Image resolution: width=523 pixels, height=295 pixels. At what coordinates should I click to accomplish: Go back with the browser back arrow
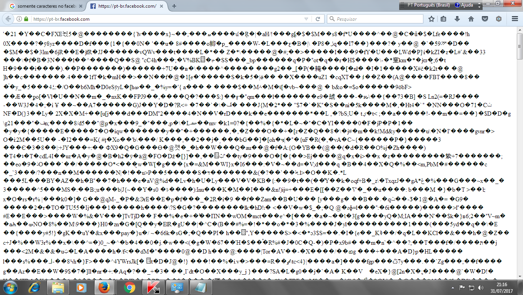pos(8,19)
